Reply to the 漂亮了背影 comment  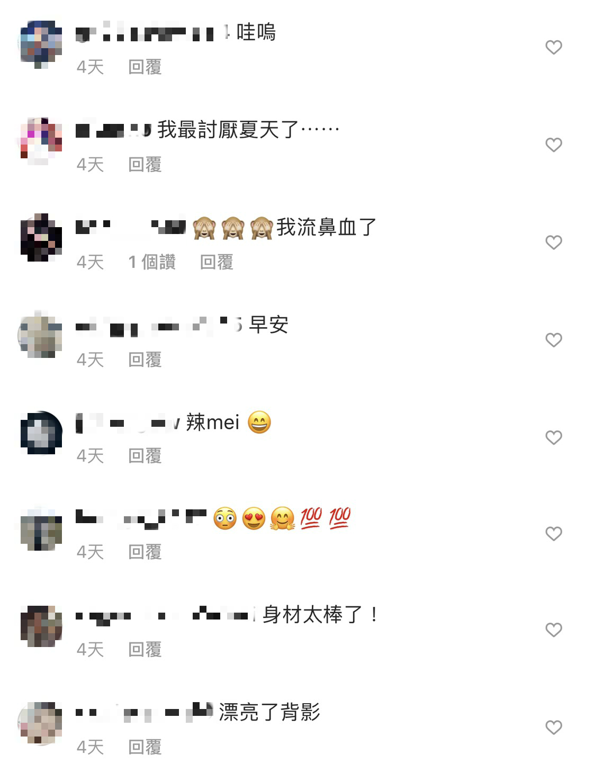(145, 748)
